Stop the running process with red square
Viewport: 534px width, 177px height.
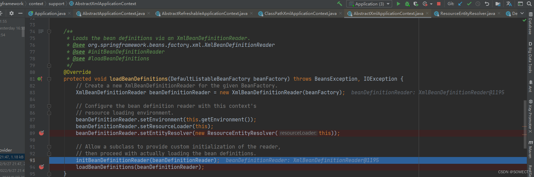(439, 4)
